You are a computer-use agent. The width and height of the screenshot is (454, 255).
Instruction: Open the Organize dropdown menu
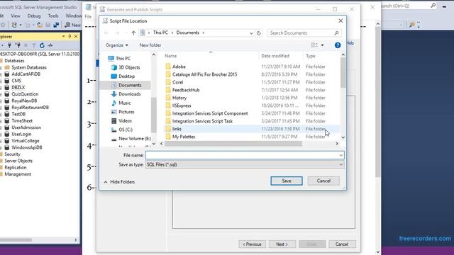coord(117,45)
